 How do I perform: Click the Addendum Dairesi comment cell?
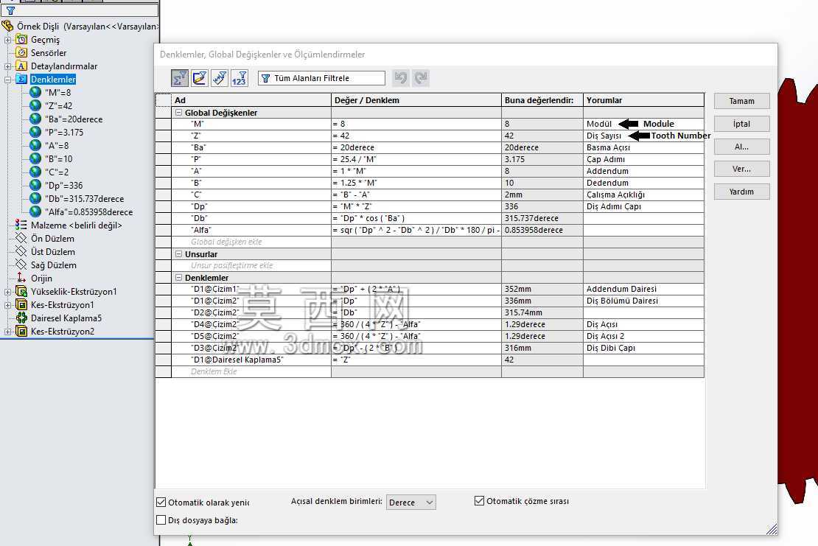coord(643,289)
